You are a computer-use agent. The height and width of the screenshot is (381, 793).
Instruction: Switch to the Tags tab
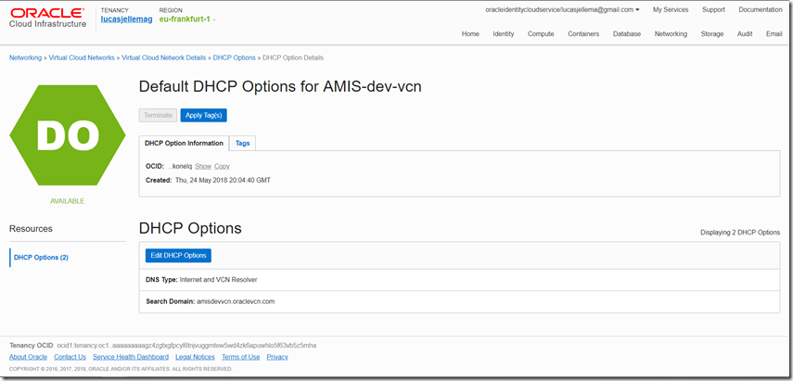click(x=242, y=144)
